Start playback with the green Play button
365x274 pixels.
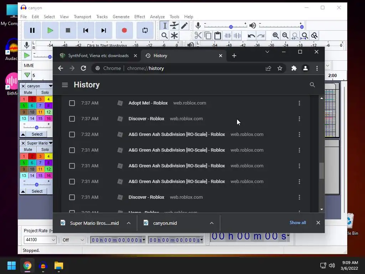pos(50,30)
